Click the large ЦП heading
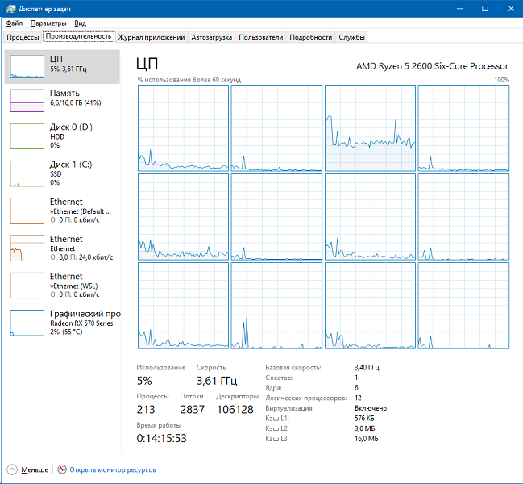The image size is (523, 484). point(147,64)
